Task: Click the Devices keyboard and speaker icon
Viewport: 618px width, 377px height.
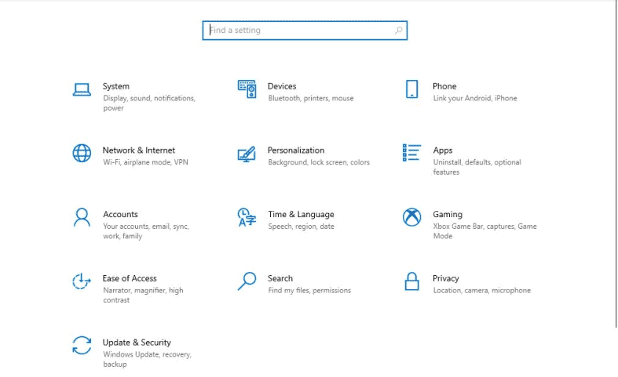Action: coord(247,89)
